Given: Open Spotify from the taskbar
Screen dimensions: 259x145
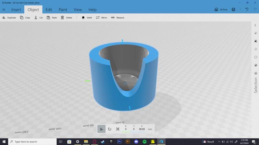Looking at the screenshot, I should 144,141.
